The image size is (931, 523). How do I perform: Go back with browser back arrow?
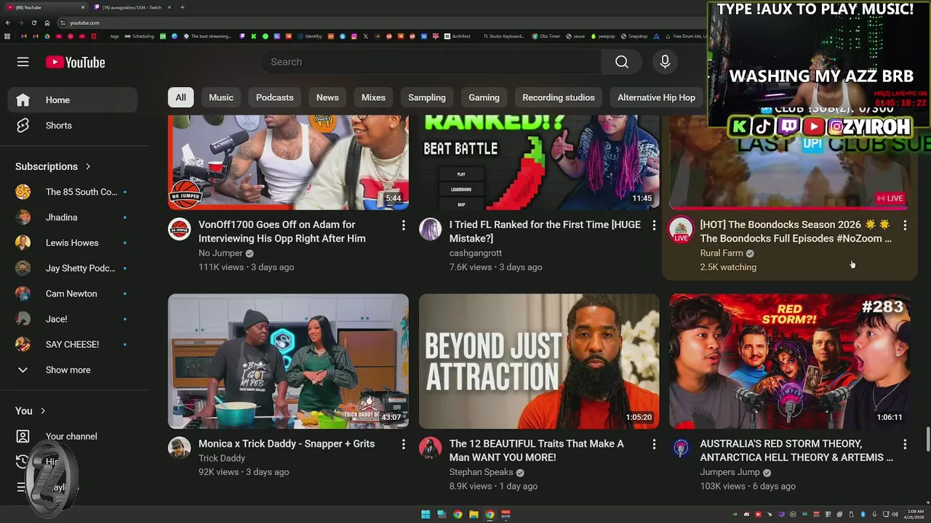[x=8, y=23]
